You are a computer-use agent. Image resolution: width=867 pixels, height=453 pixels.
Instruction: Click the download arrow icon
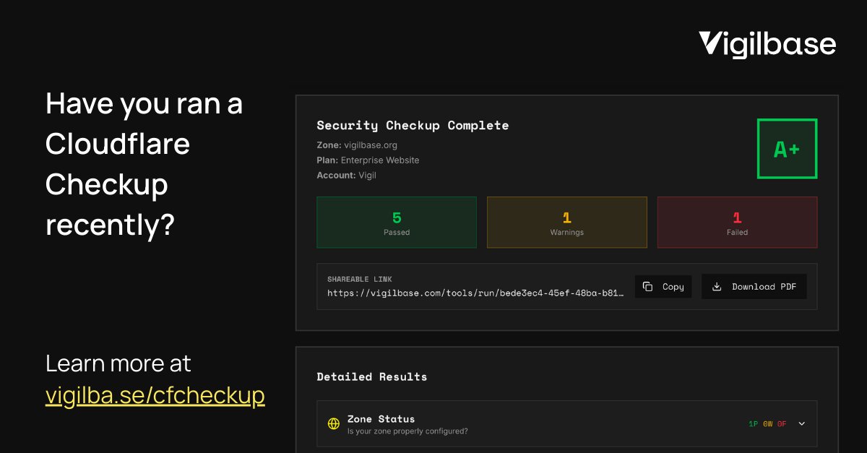717,287
